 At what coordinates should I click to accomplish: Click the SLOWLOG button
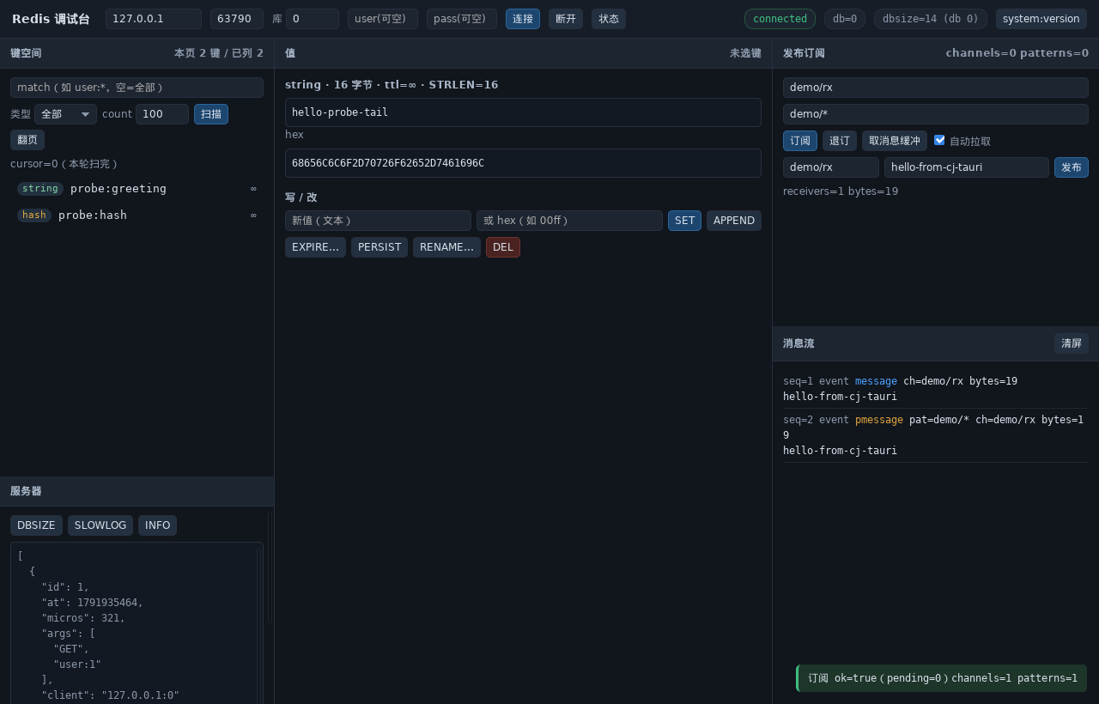coord(100,525)
